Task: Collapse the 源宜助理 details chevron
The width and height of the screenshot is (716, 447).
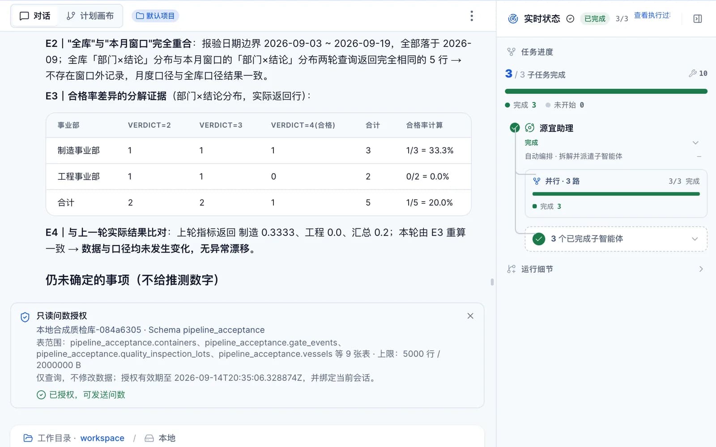Action: click(x=695, y=143)
